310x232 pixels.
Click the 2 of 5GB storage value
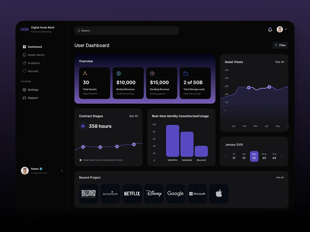(x=193, y=82)
